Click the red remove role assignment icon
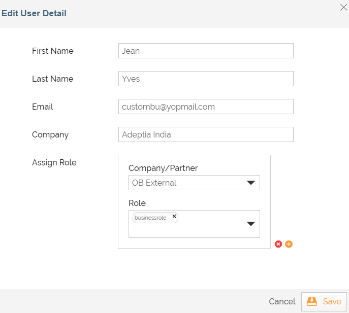The width and height of the screenshot is (349, 313). (278, 244)
